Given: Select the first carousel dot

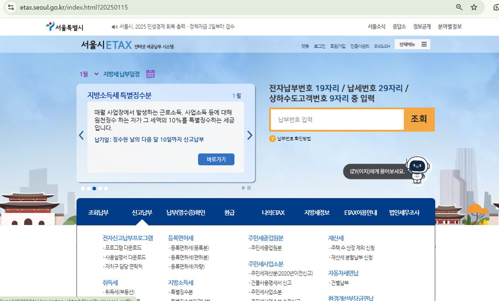Looking at the screenshot, I should click(x=83, y=189).
